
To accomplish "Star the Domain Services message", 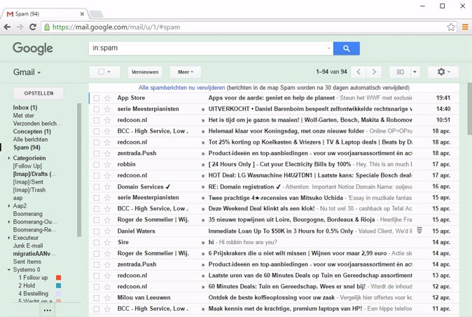I will (107, 187).
